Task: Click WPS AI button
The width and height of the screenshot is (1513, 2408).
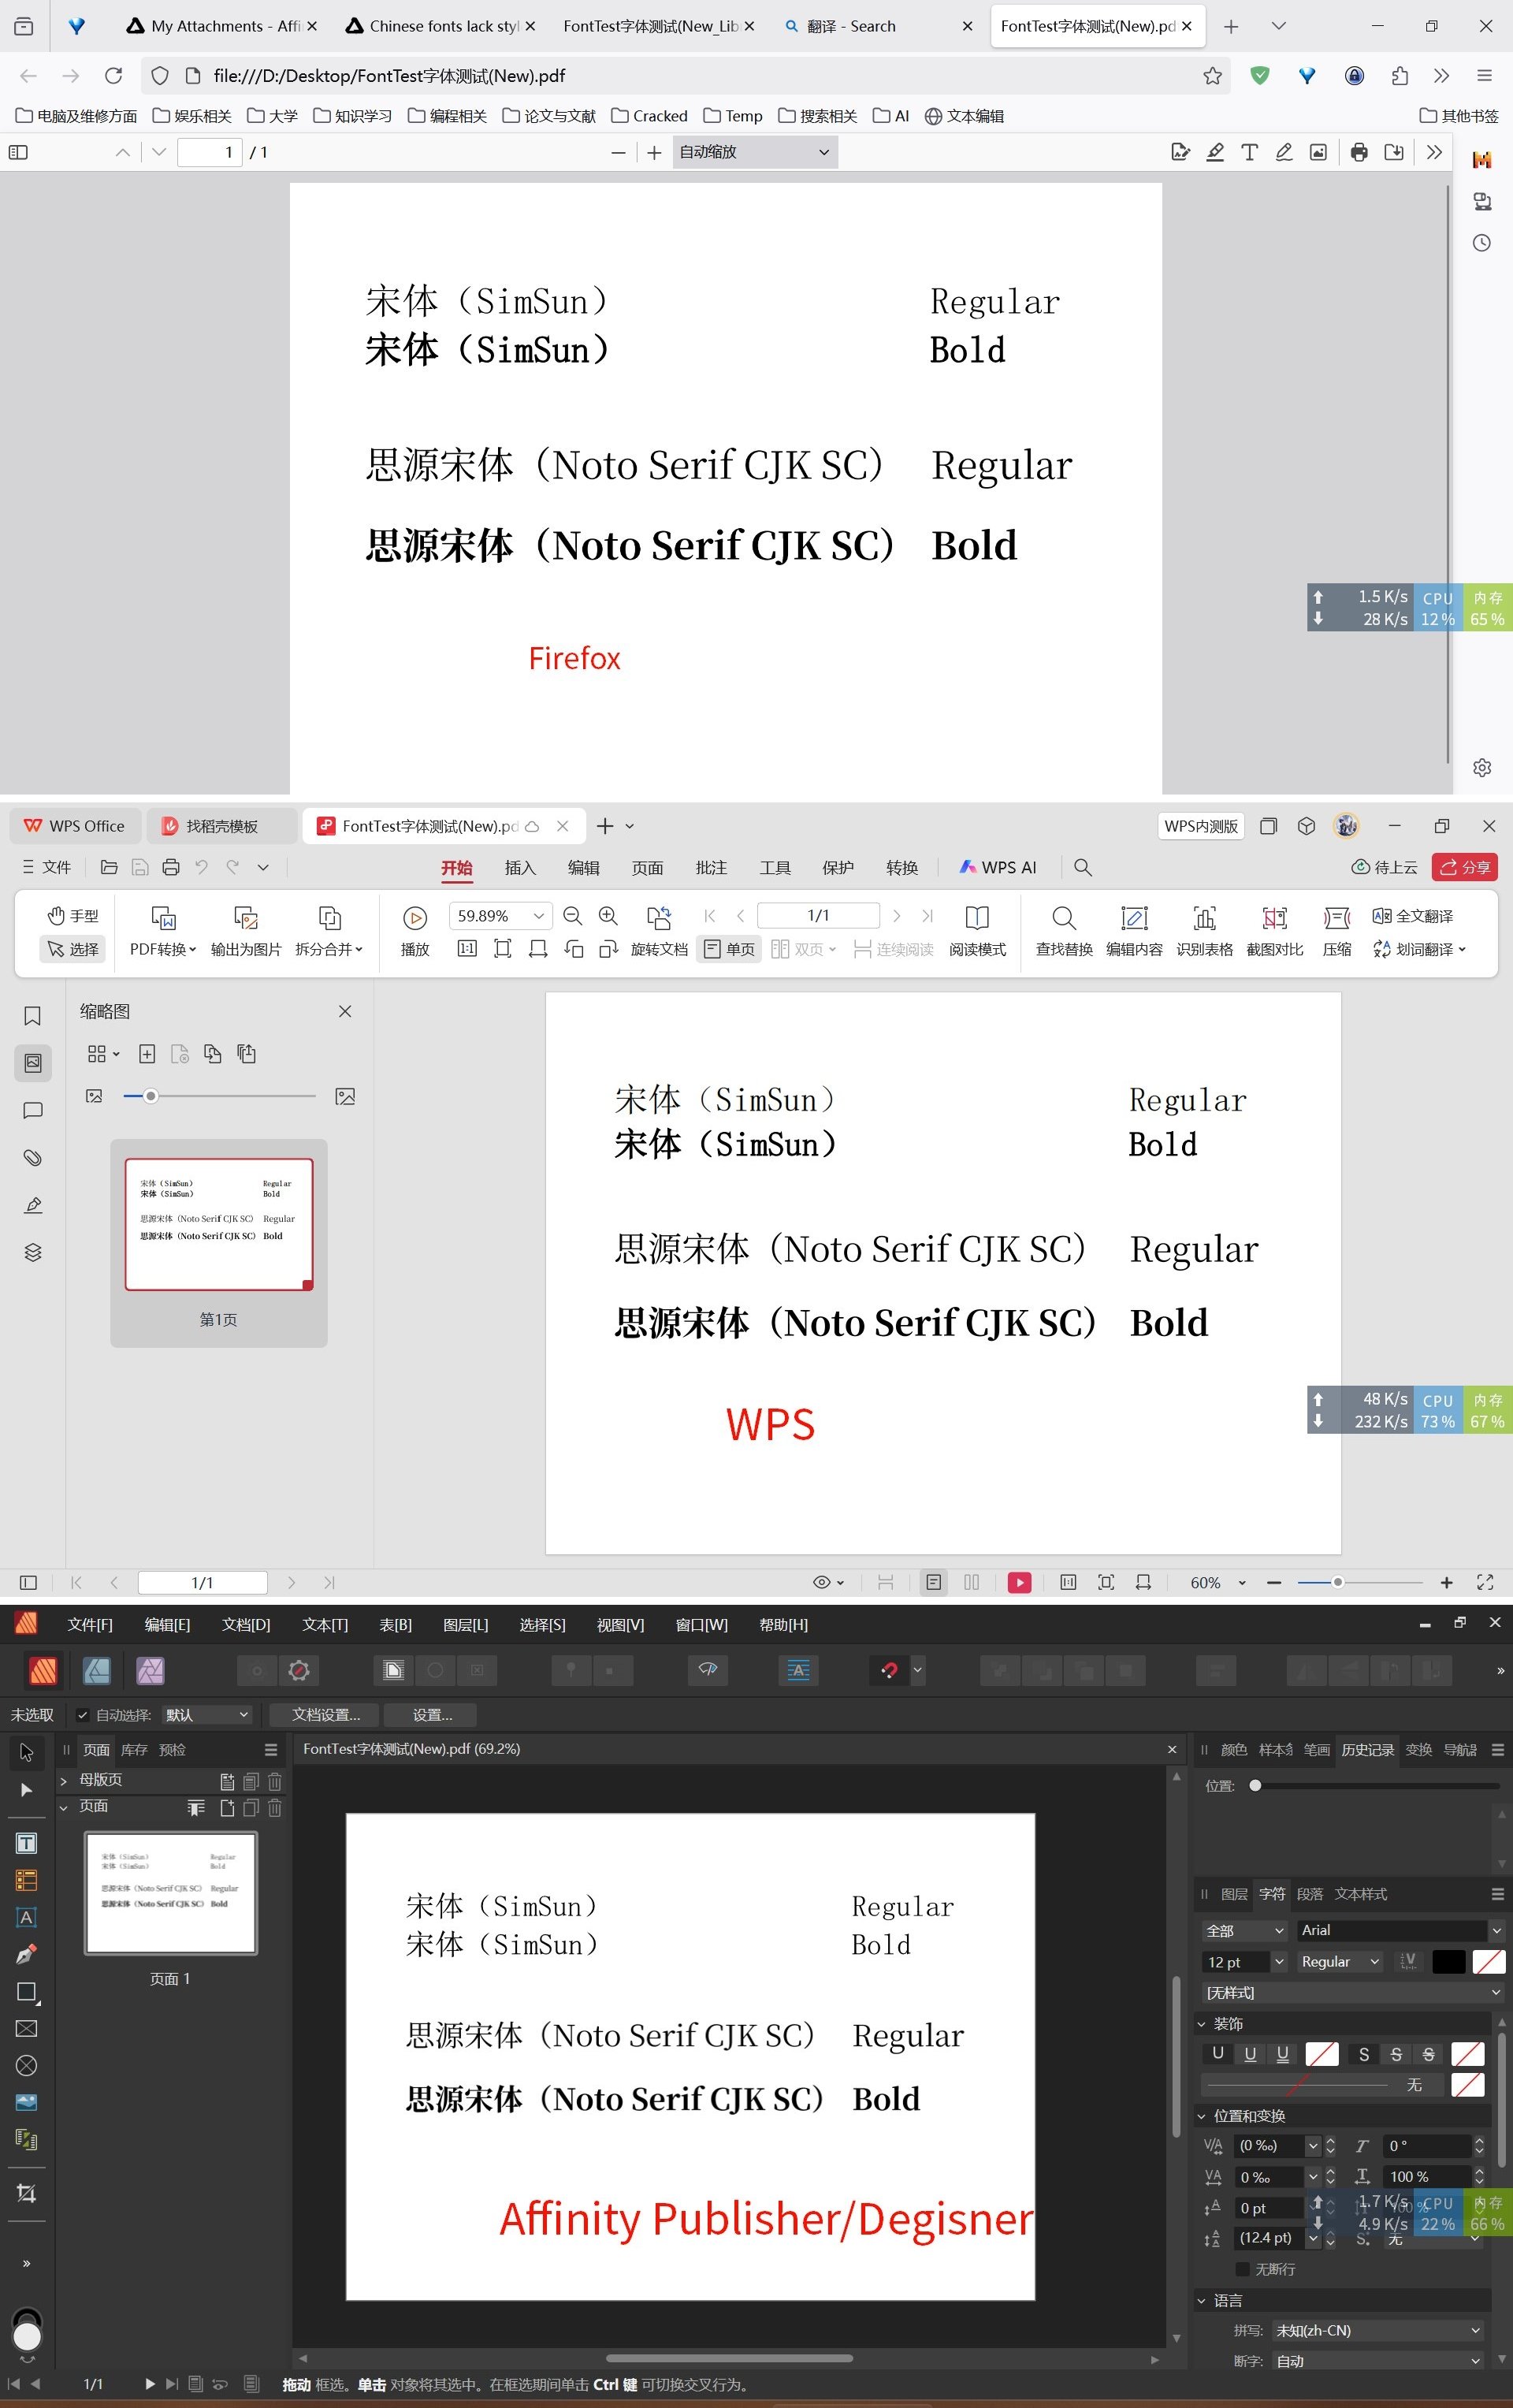Action: 997,867
